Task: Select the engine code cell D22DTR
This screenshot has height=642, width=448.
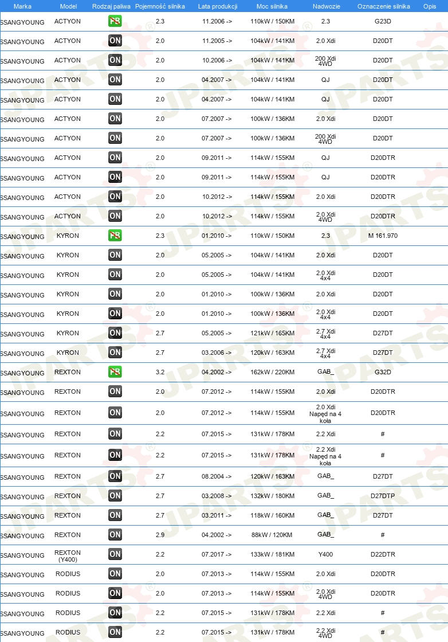Action: click(383, 554)
